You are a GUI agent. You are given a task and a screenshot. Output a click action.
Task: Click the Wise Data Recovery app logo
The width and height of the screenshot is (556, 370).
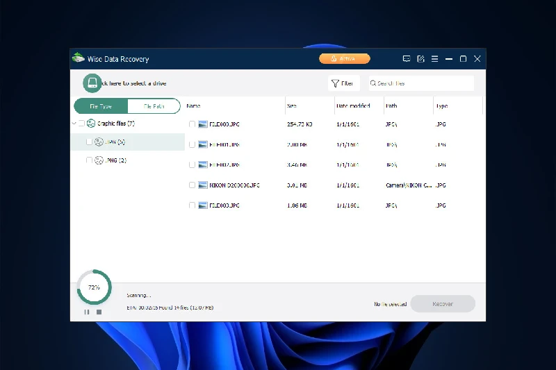click(x=78, y=58)
